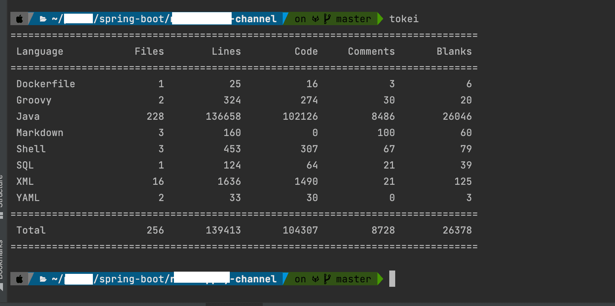The height and width of the screenshot is (306, 615).
Task: Click the git branch icon before the top master
Action: (x=327, y=19)
